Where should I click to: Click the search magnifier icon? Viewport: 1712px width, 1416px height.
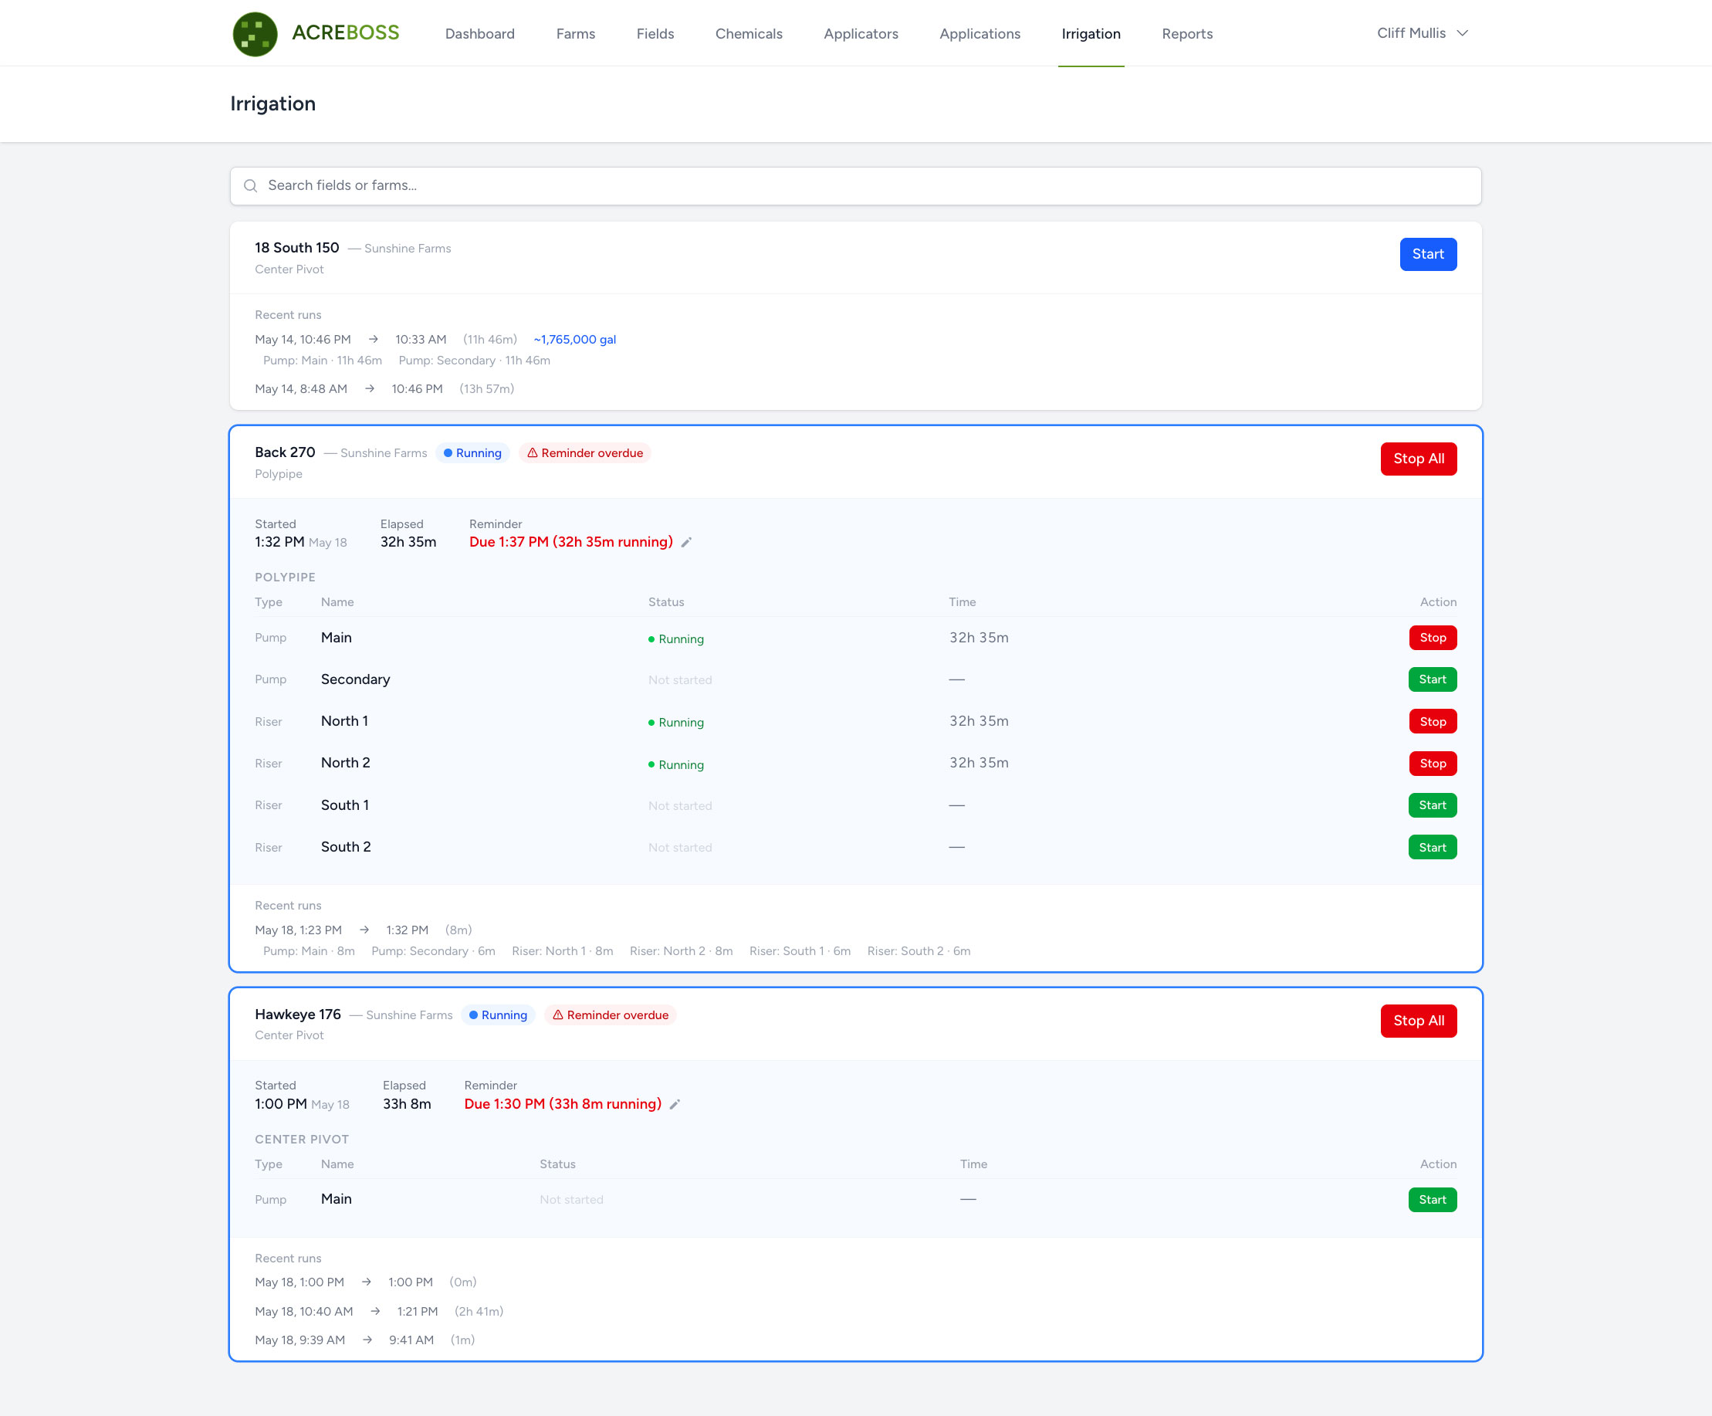click(x=250, y=186)
